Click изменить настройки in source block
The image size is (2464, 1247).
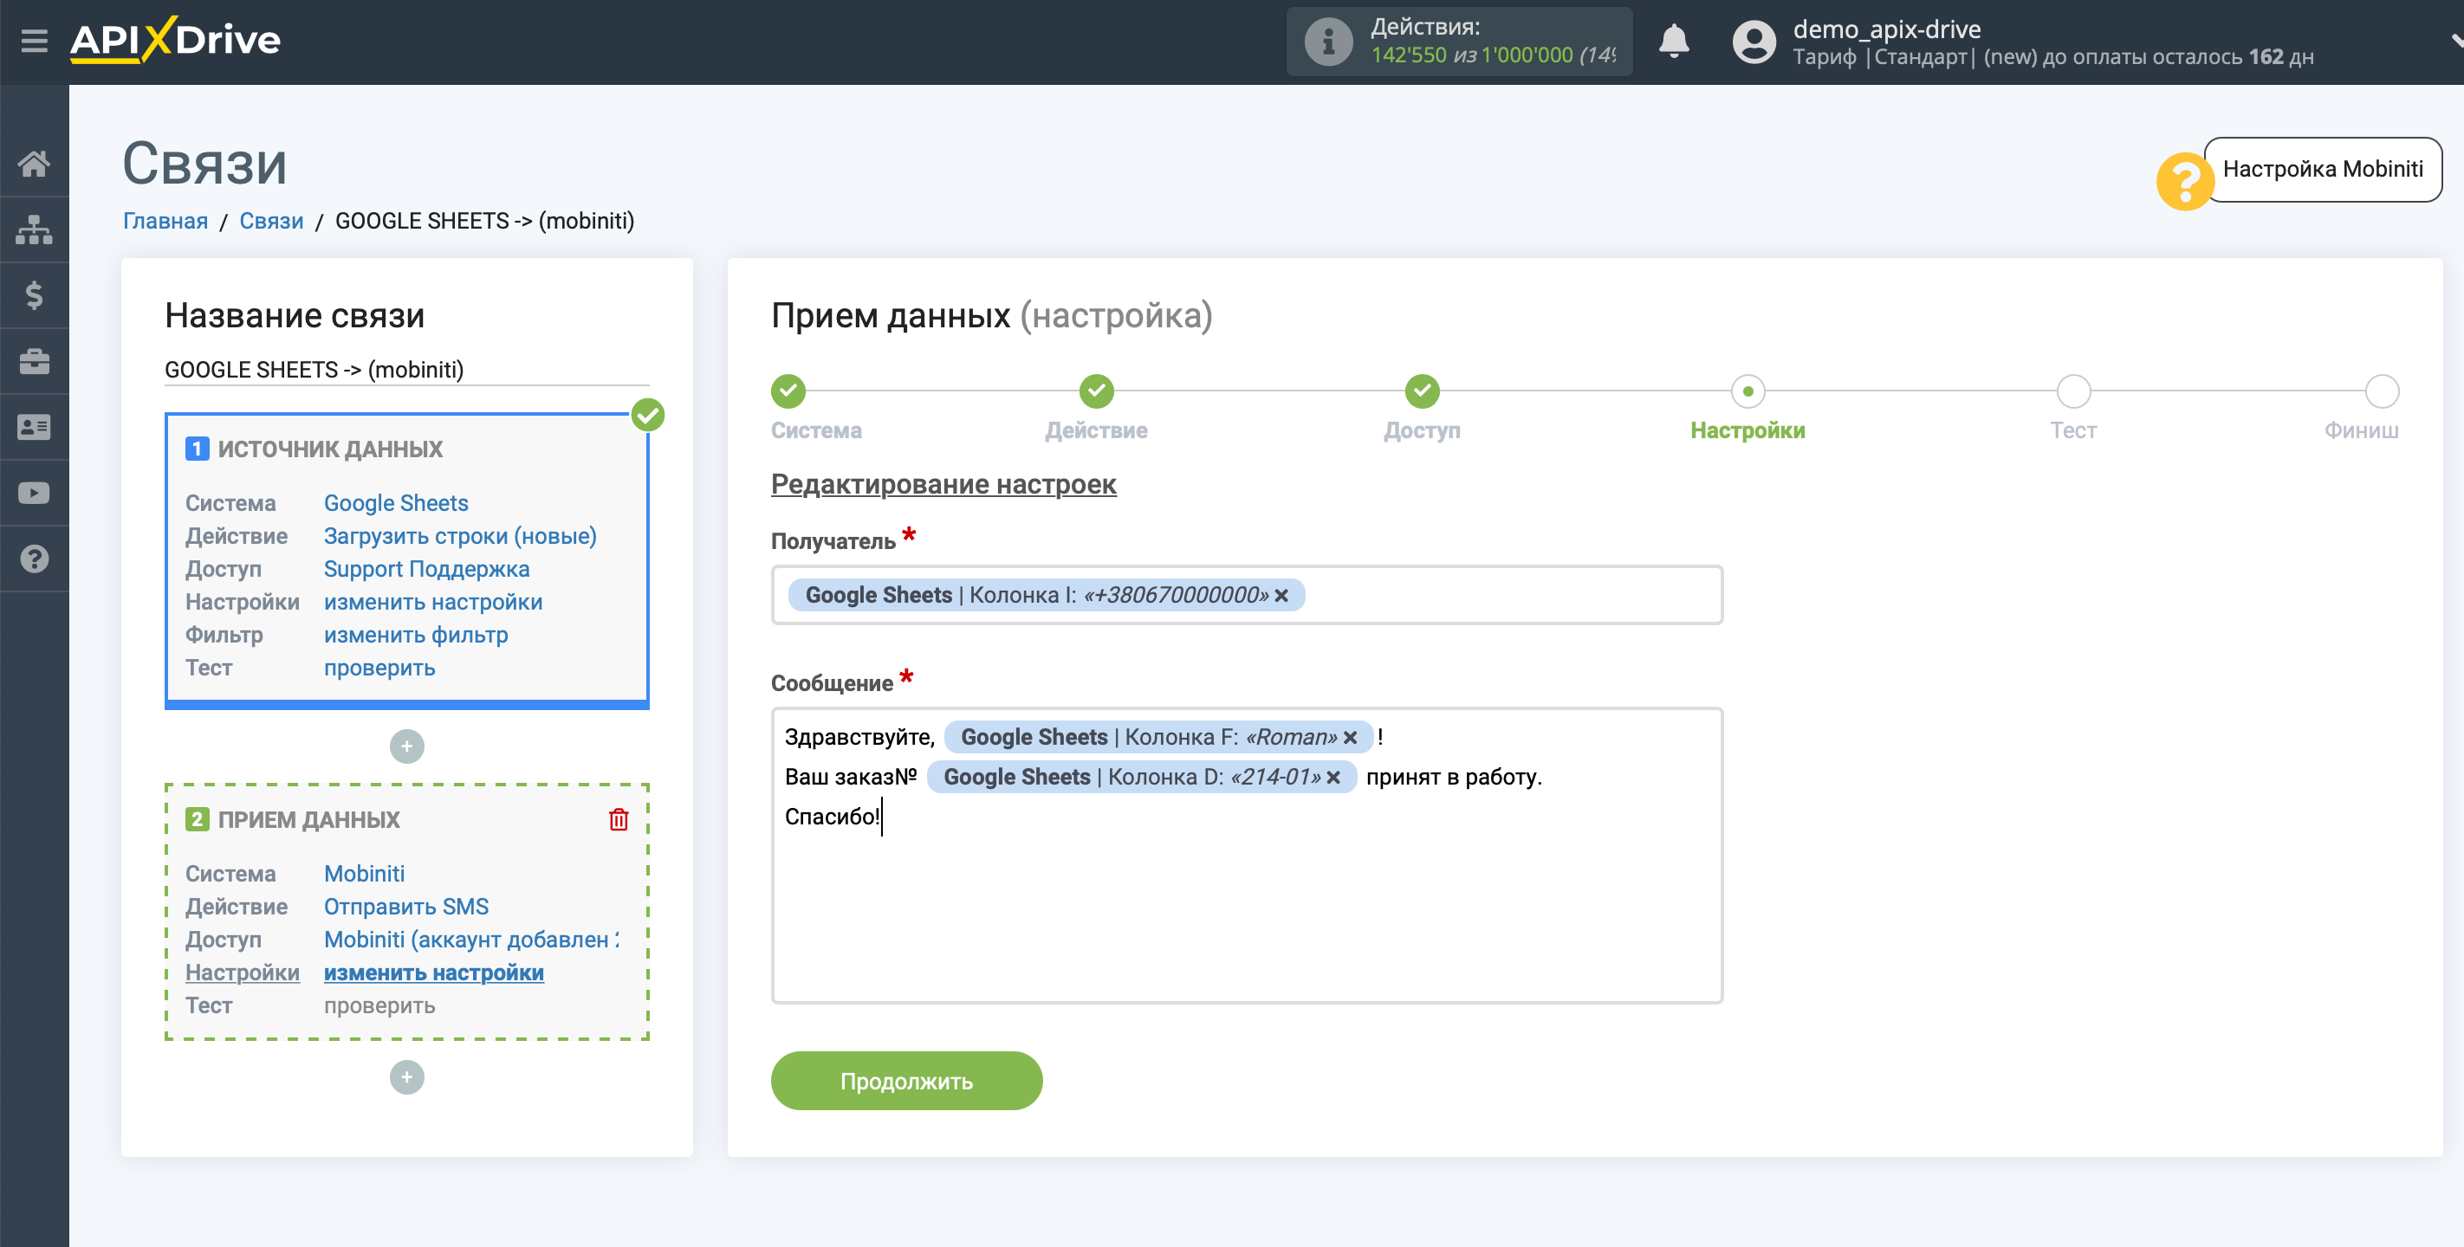(x=433, y=603)
